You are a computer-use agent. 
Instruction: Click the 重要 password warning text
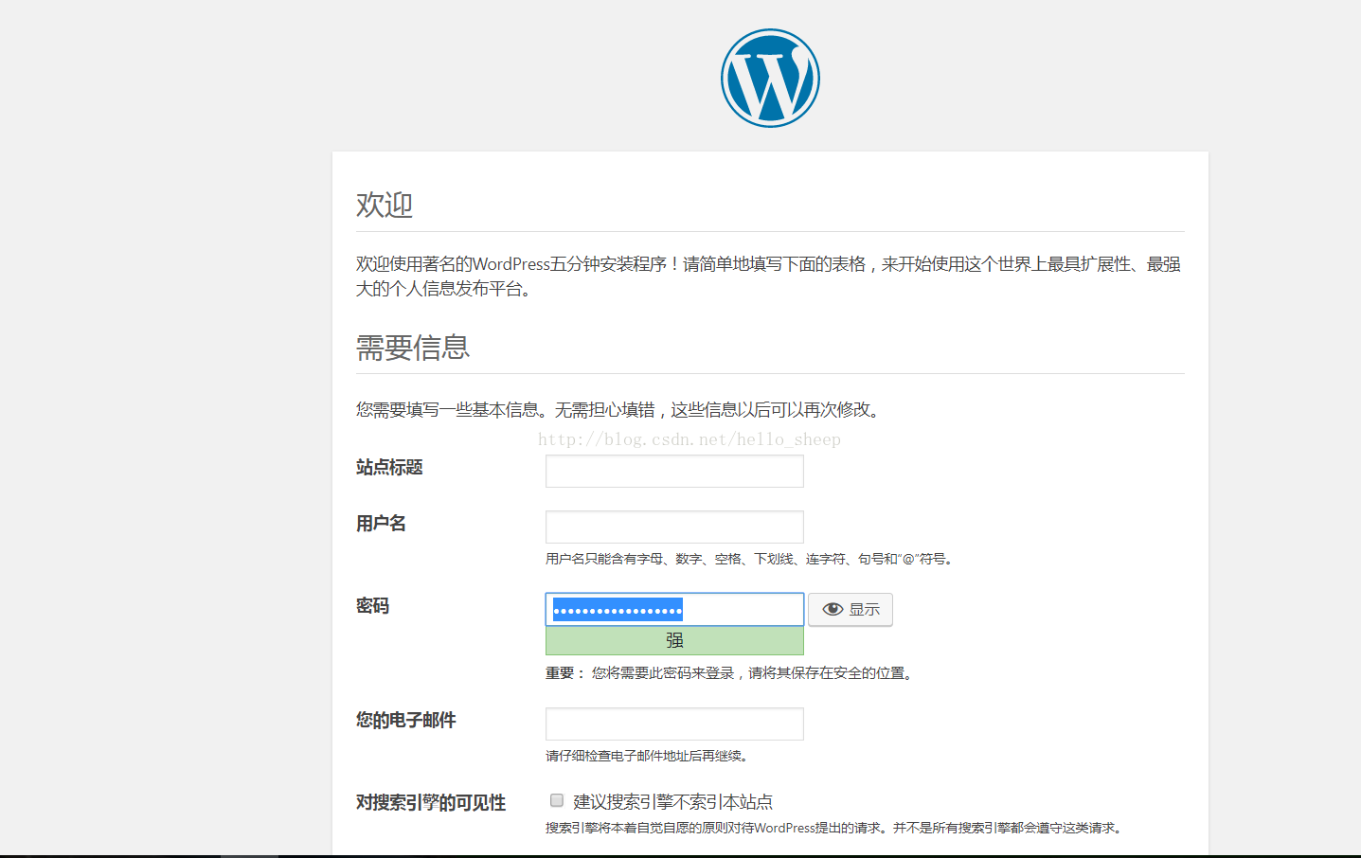pos(729,673)
